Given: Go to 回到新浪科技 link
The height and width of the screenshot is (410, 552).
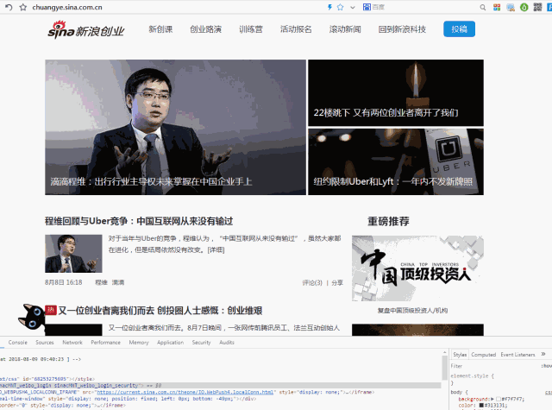Looking at the screenshot, I should click(402, 29).
